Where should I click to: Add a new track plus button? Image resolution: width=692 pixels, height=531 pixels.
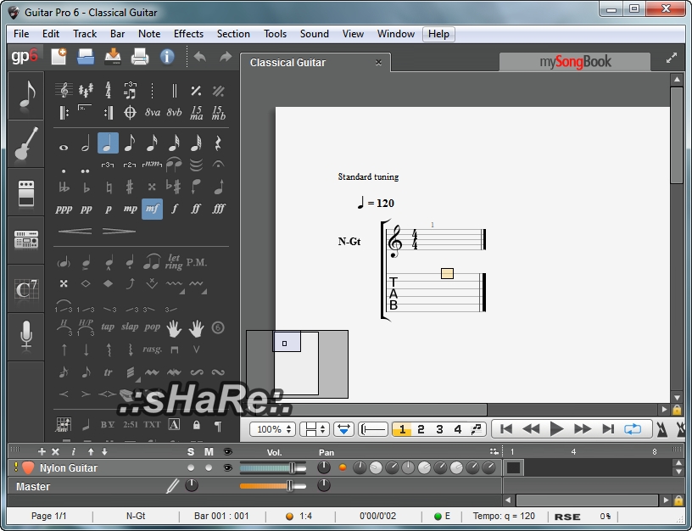coord(42,451)
